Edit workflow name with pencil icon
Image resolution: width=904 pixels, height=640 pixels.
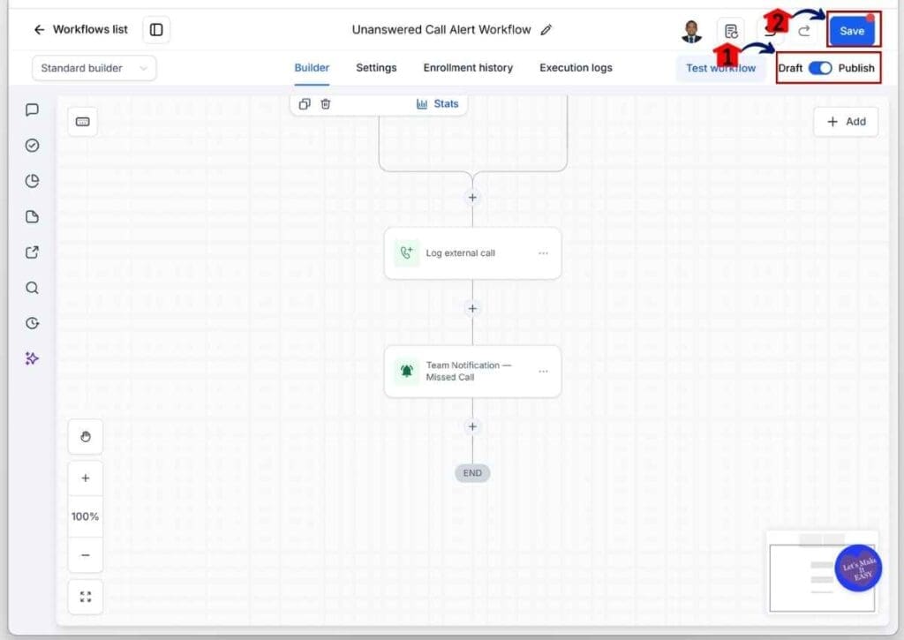click(546, 30)
